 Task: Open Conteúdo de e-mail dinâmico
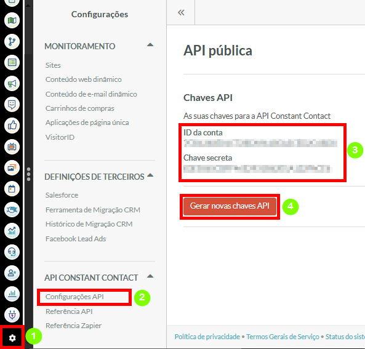pos(91,94)
